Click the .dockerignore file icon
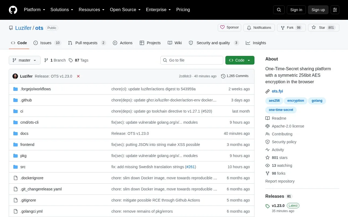This screenshot has height=217, width=348. click(x=15, y=178)
